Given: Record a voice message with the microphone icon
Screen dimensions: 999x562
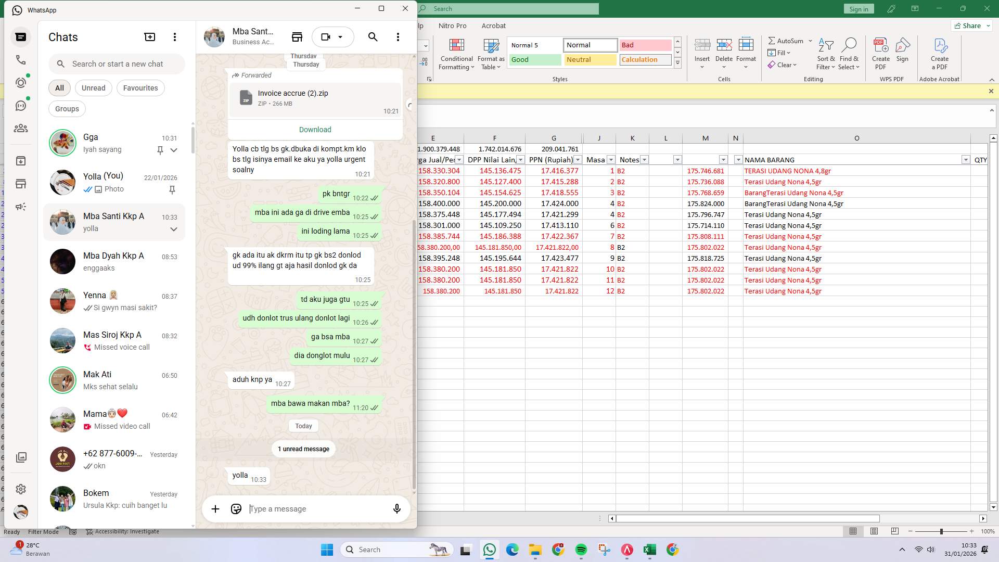Looking at the screenshot, I should click(396, 508).
